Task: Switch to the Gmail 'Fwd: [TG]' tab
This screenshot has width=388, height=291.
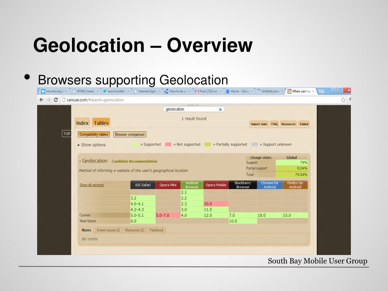Action: click(x=208, y=91)
